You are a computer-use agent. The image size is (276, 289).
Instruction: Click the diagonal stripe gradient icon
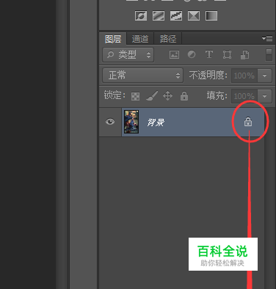coord(159,16)
